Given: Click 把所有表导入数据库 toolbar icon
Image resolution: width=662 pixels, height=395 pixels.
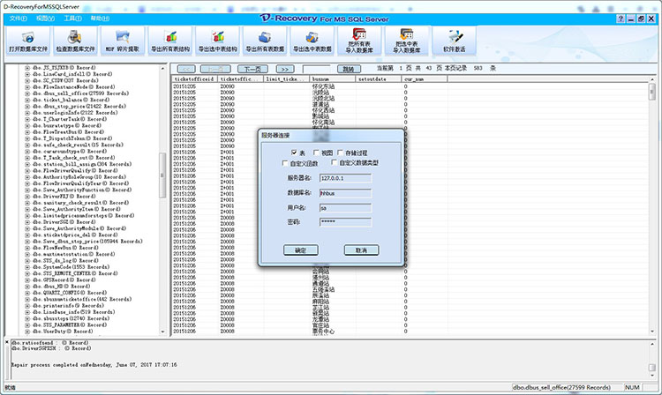Looking at the screenshot, I should point(359,41).
